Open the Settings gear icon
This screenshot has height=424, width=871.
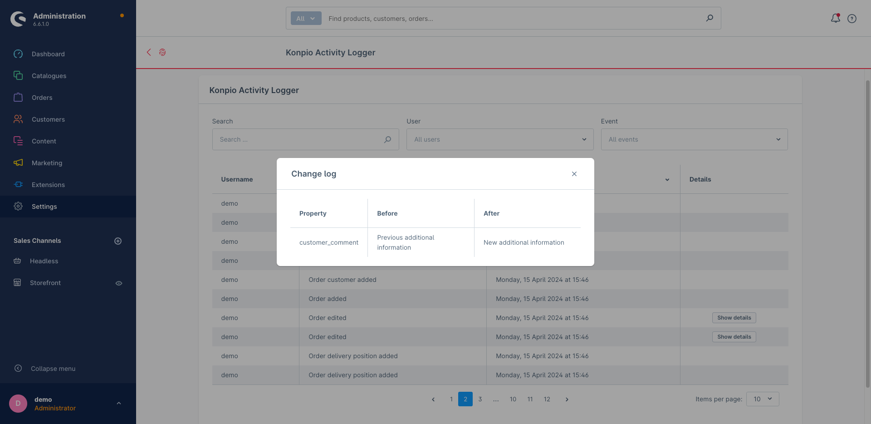point(18,207)
